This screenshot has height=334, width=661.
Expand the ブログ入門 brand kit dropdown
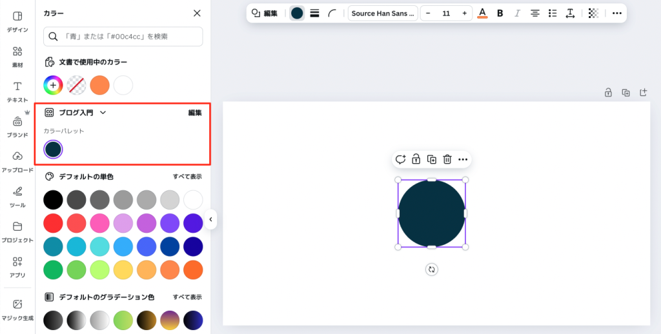point(103,112)
